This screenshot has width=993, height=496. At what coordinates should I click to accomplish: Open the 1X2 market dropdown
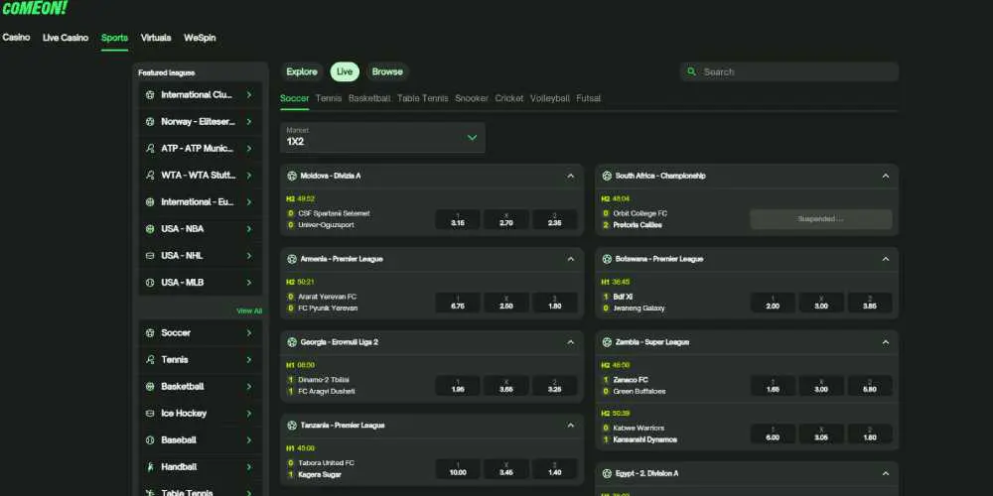[x=382, y=137]
